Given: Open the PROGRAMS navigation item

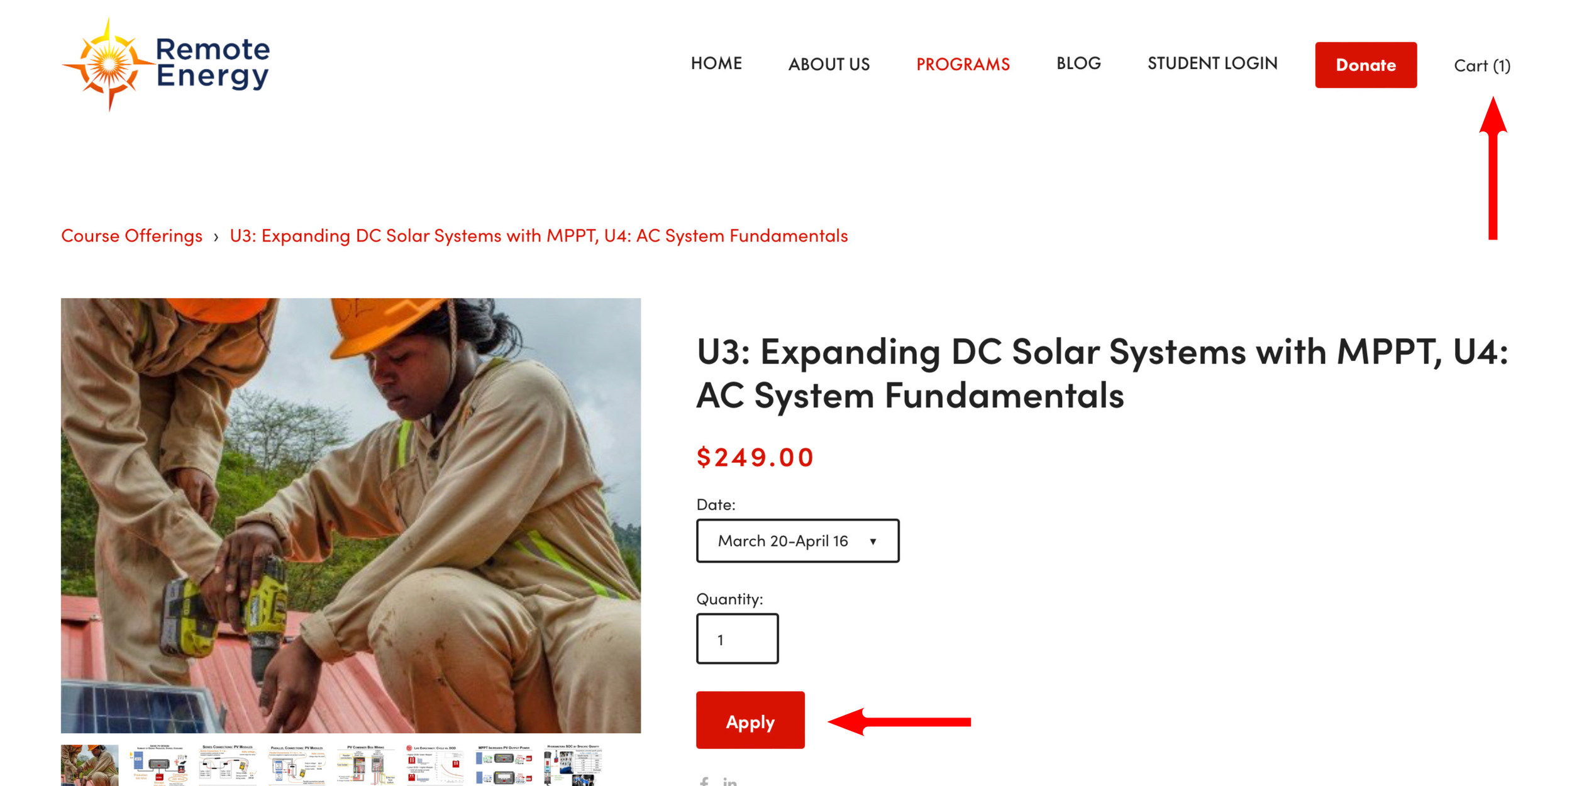Looking at the screenshot, I should coord(963,64).
